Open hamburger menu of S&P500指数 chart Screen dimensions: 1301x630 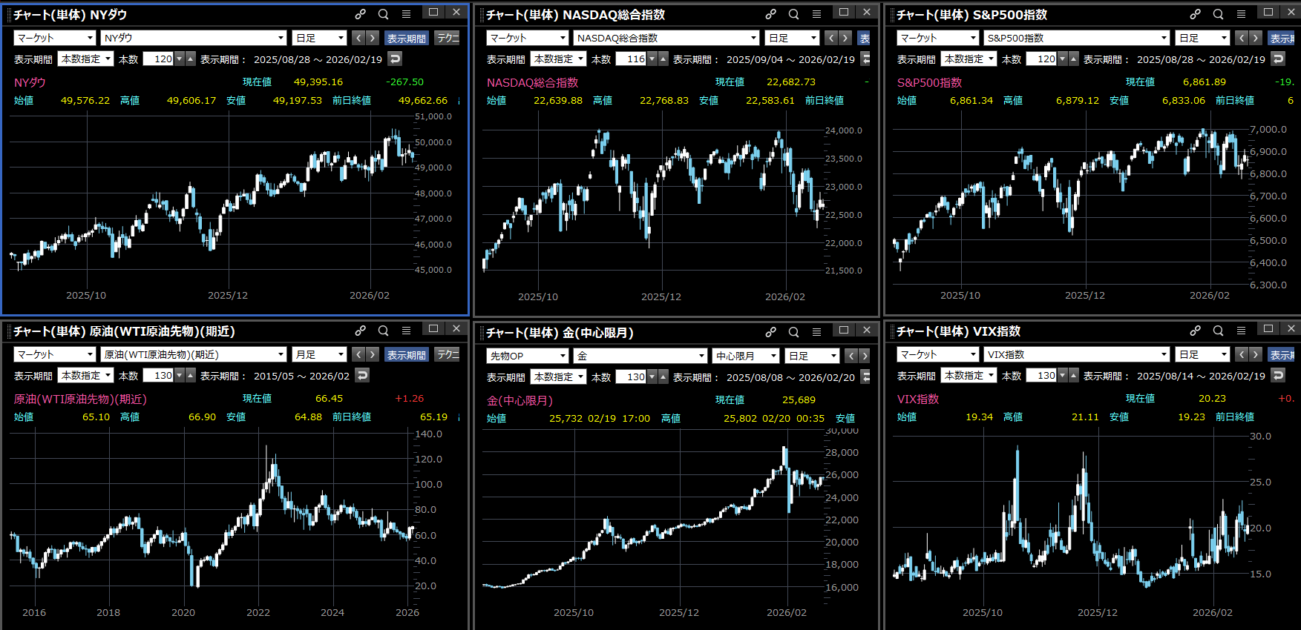[x=1241, y=14]
